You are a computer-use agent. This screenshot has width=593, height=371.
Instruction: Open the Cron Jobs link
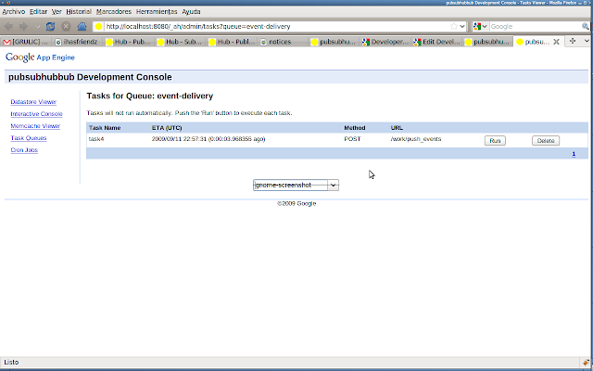click(24, 150)
